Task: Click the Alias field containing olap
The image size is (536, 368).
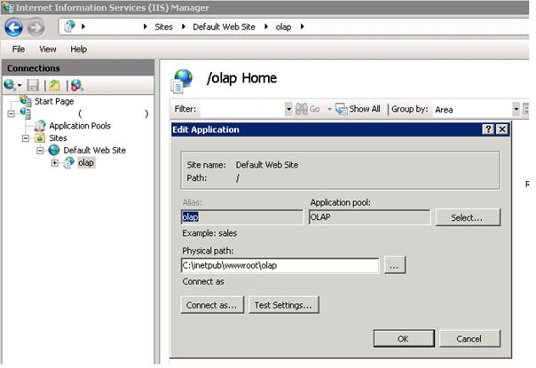Action: click(x=242, y=217)
